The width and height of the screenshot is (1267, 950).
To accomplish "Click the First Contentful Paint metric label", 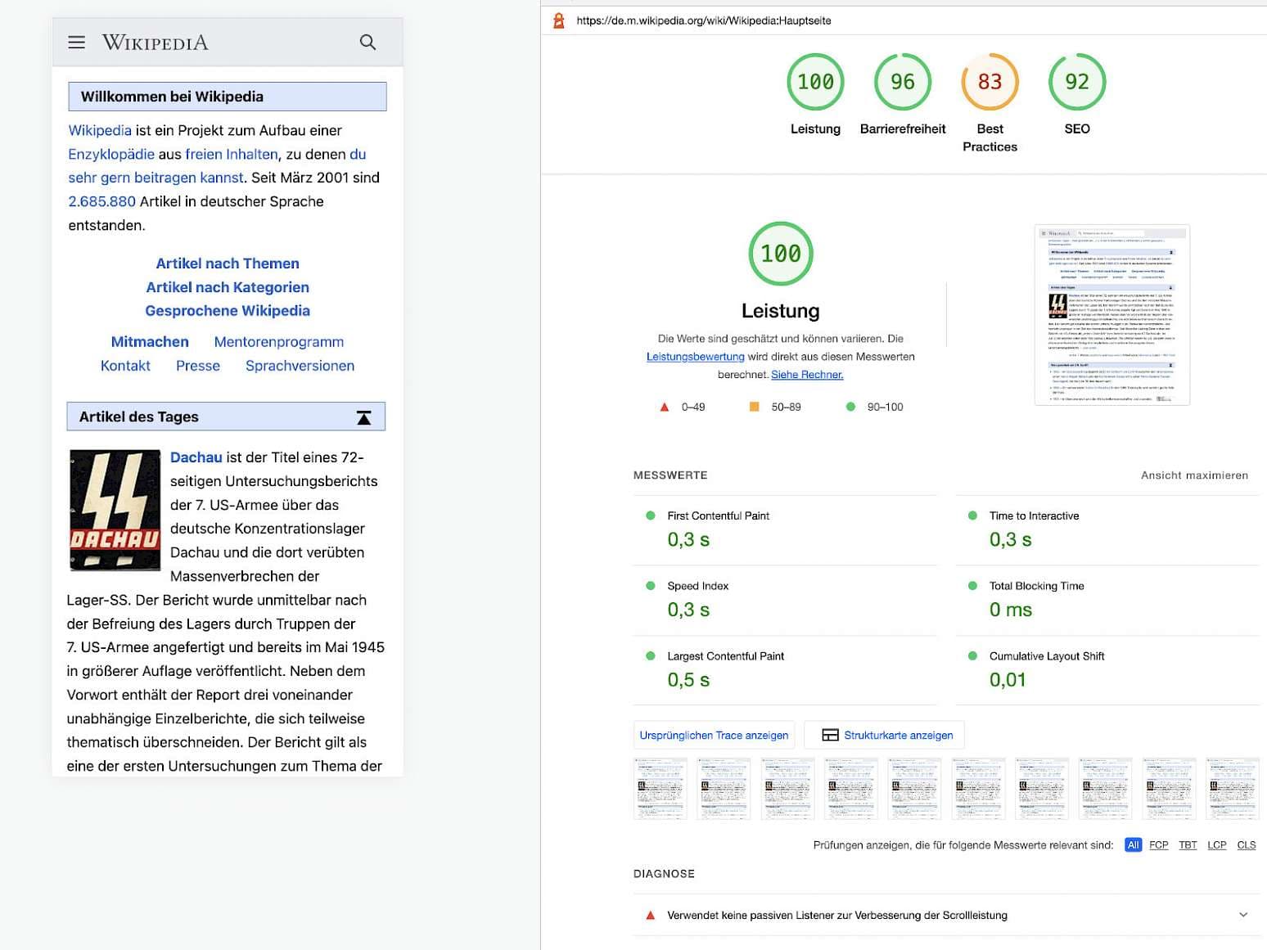I will (x=719, y=516).
